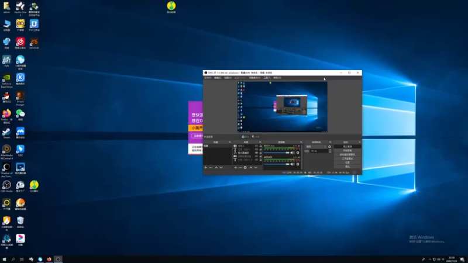Open the 工具(T) menu in OBS
This screenshot has width=468, height=263.
click(x=267, y=78)
